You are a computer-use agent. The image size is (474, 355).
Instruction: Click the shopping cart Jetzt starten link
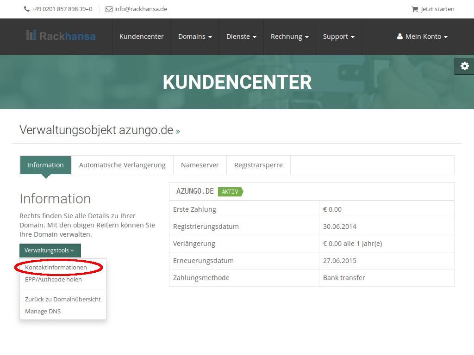click(433, 9)
